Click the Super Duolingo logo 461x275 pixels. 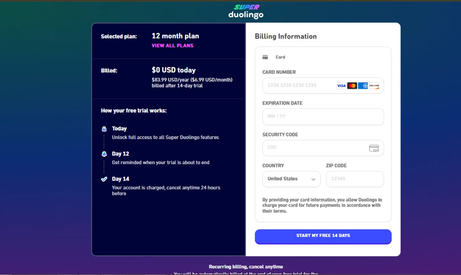246,11
